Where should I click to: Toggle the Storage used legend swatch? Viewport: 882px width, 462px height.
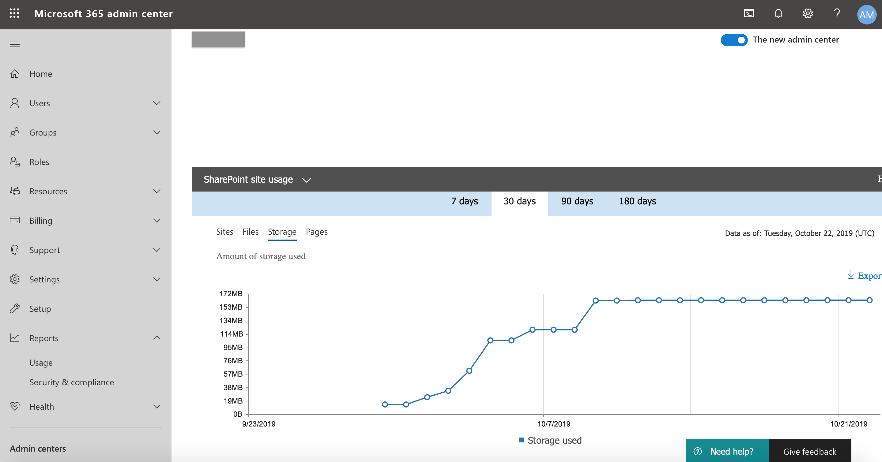click(x=522, y=440)
